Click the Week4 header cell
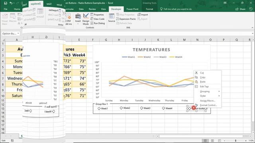Viewport: 255px width, 143px height. 79,55
